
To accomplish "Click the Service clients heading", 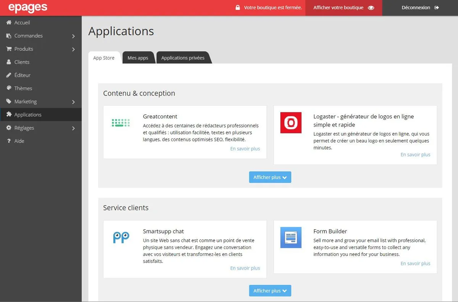I will pos(126,208).
